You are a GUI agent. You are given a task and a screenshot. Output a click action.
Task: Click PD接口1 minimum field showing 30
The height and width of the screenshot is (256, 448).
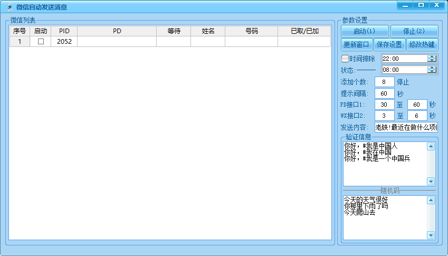[x=384, y=105]
